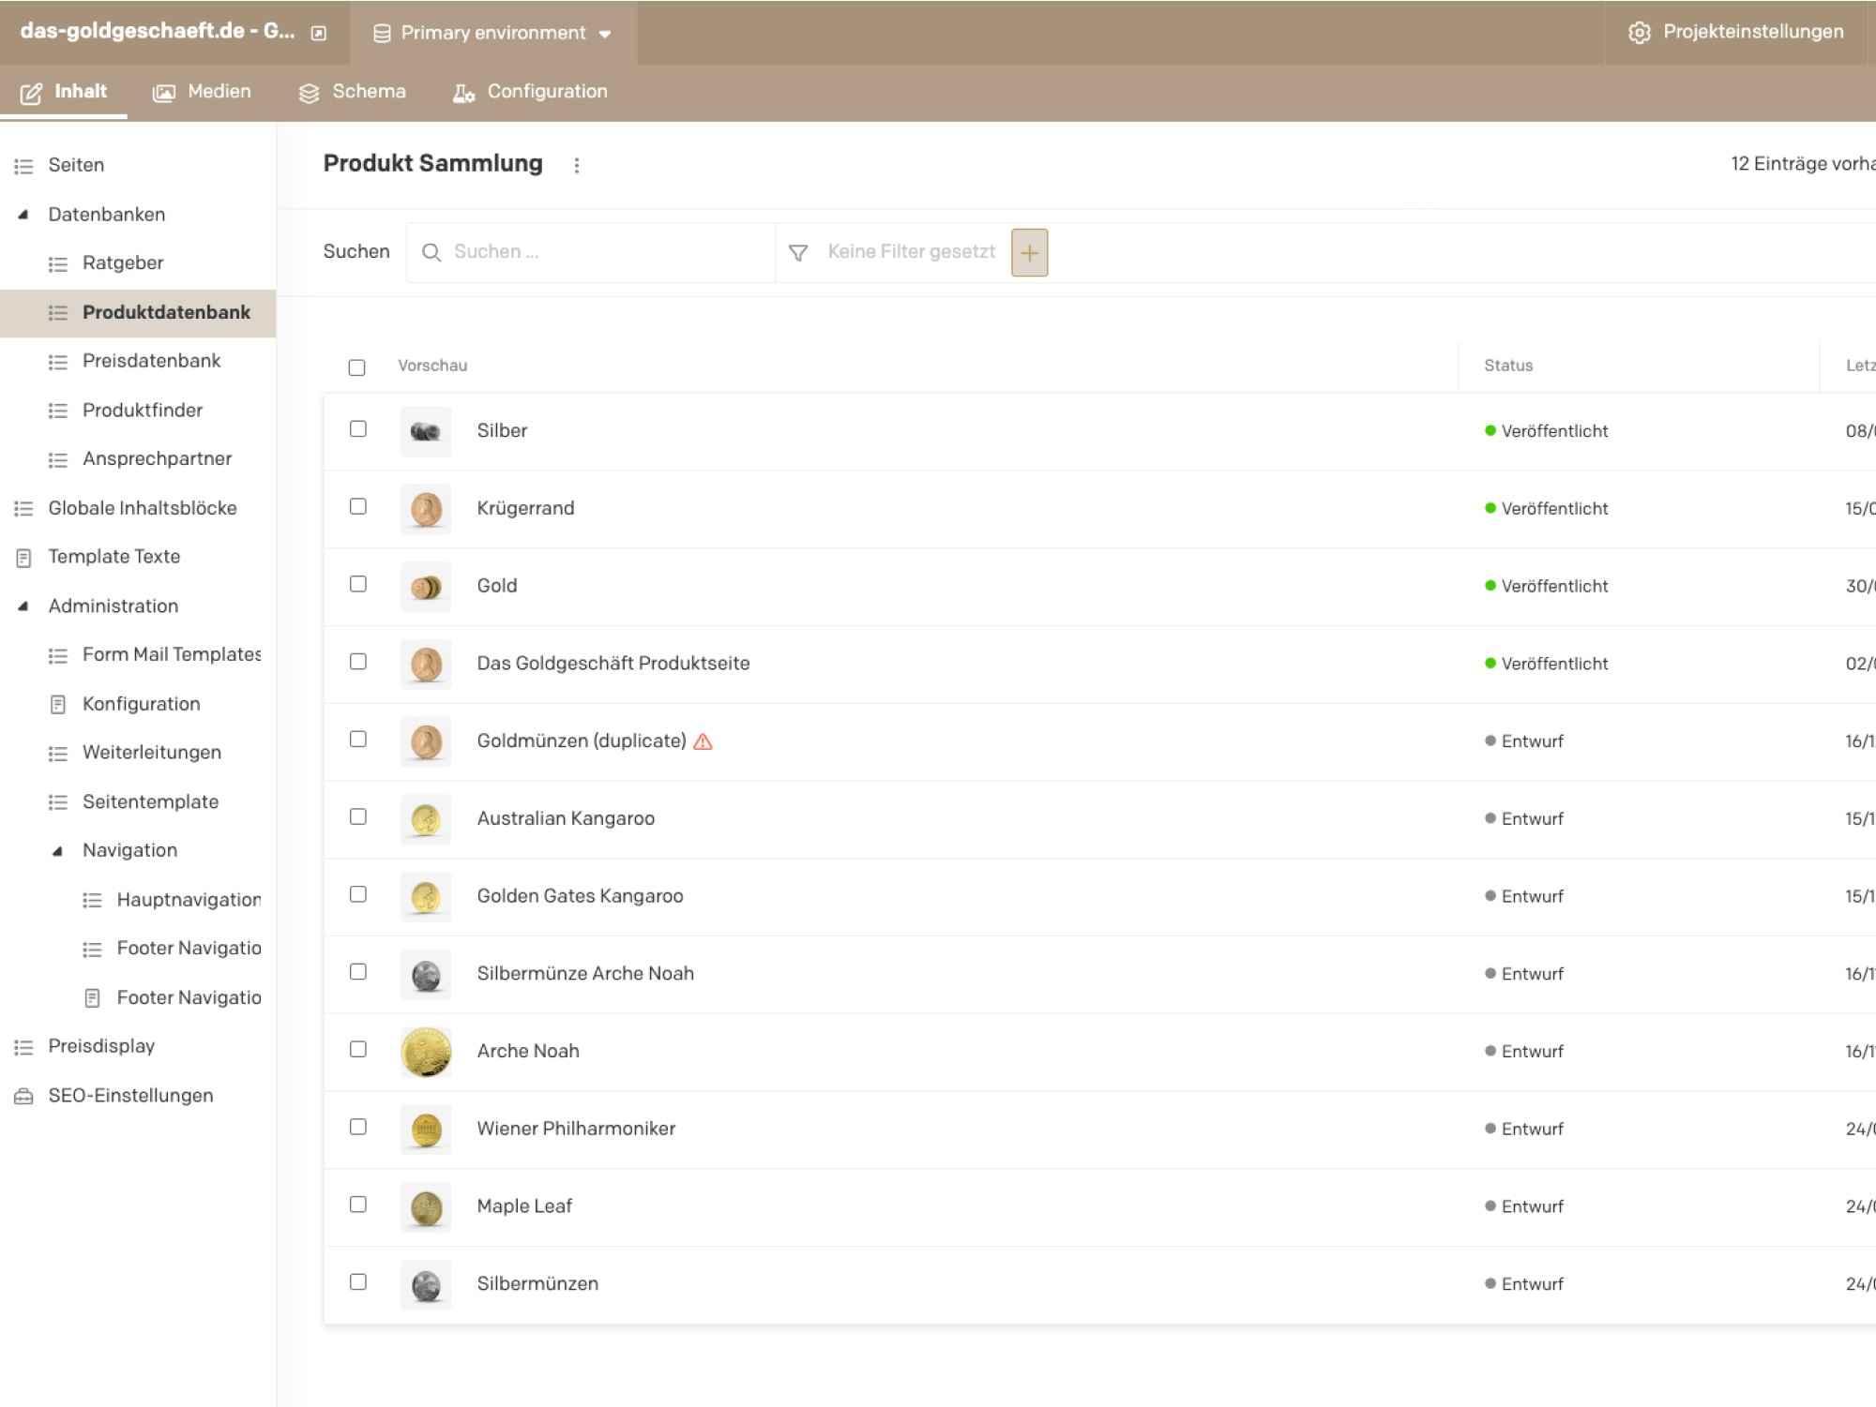Check the Australian Kangaroo row checkbox
The image size is (1876, 1407).
[358, 817]
